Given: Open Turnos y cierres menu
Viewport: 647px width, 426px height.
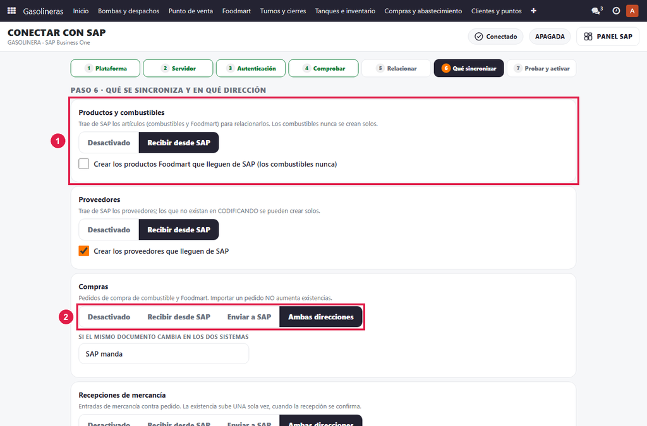Looking at the screenshot, I should click(283, 11).
